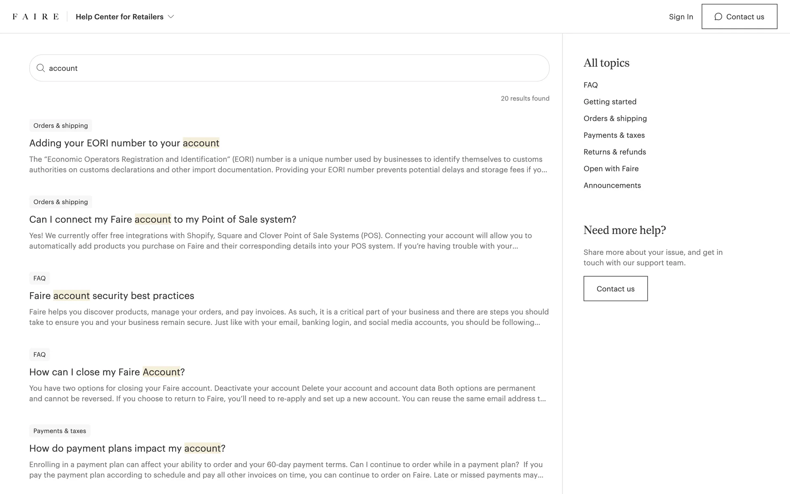Screen dimensions: 790x494
Task: Open How can I close my Faire Account
Action: (107, 372)
